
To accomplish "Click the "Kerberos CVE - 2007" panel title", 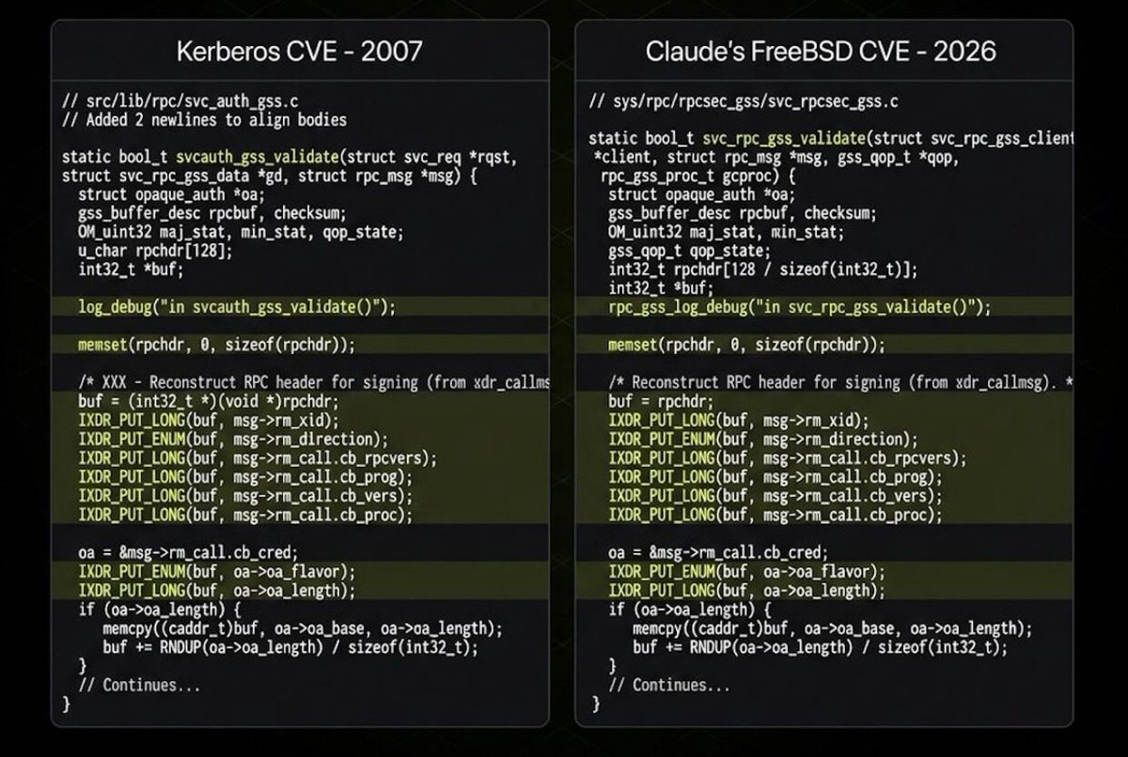I will tap(299, 51).
